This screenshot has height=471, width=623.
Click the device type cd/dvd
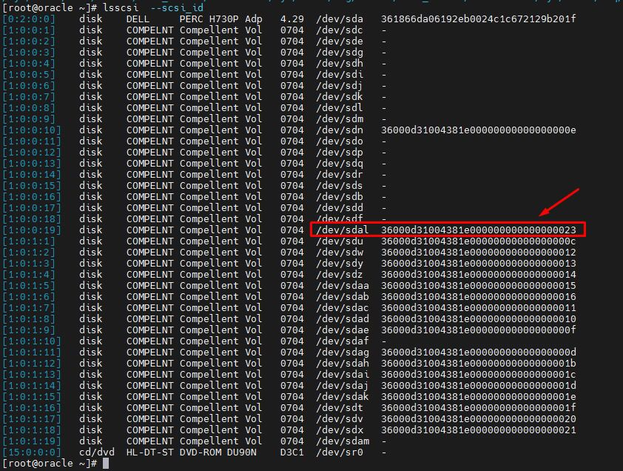coord(96,452)
